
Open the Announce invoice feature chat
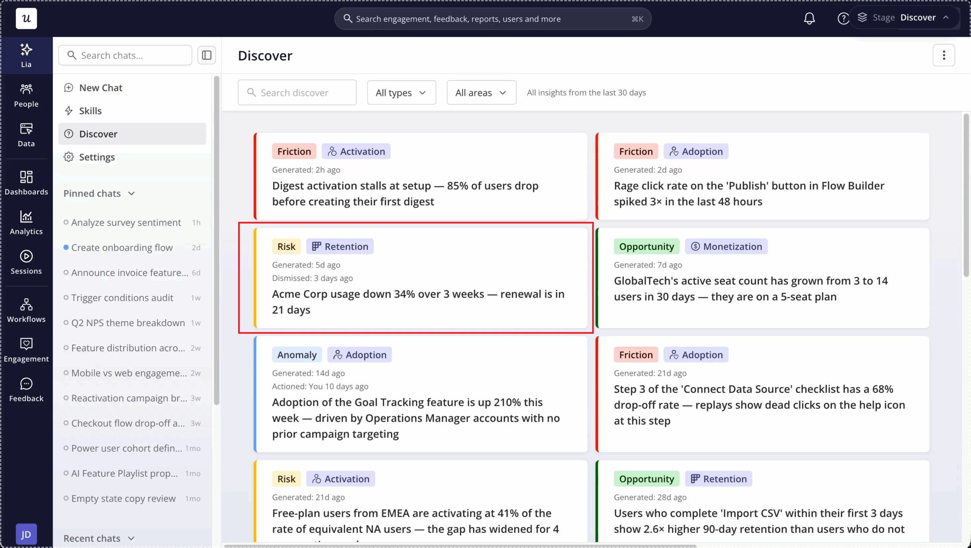pos(132,273)
